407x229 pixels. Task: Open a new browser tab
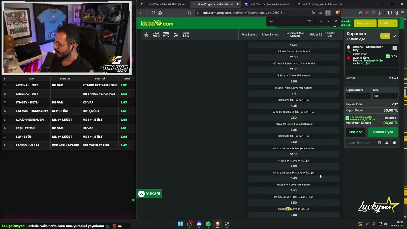(350, 4)
